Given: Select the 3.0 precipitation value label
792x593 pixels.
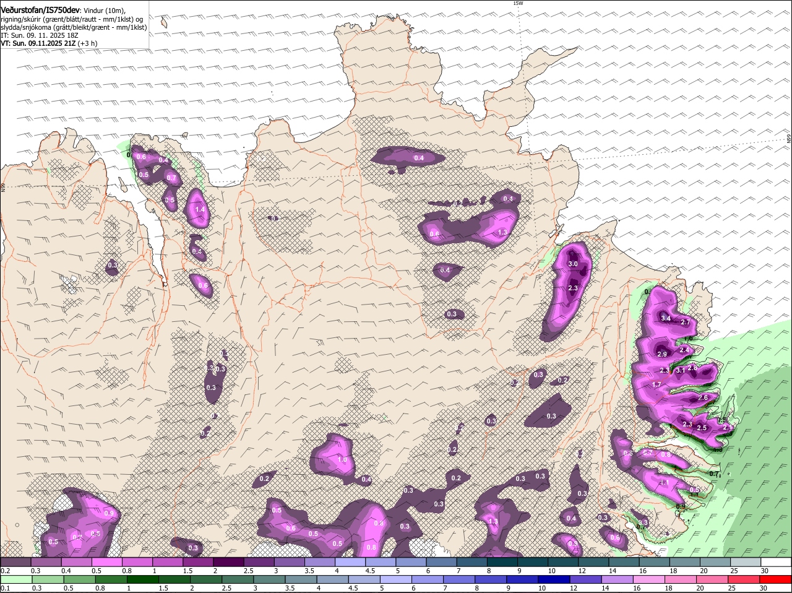Looking at the screenshot, I should tap(573, 264).
